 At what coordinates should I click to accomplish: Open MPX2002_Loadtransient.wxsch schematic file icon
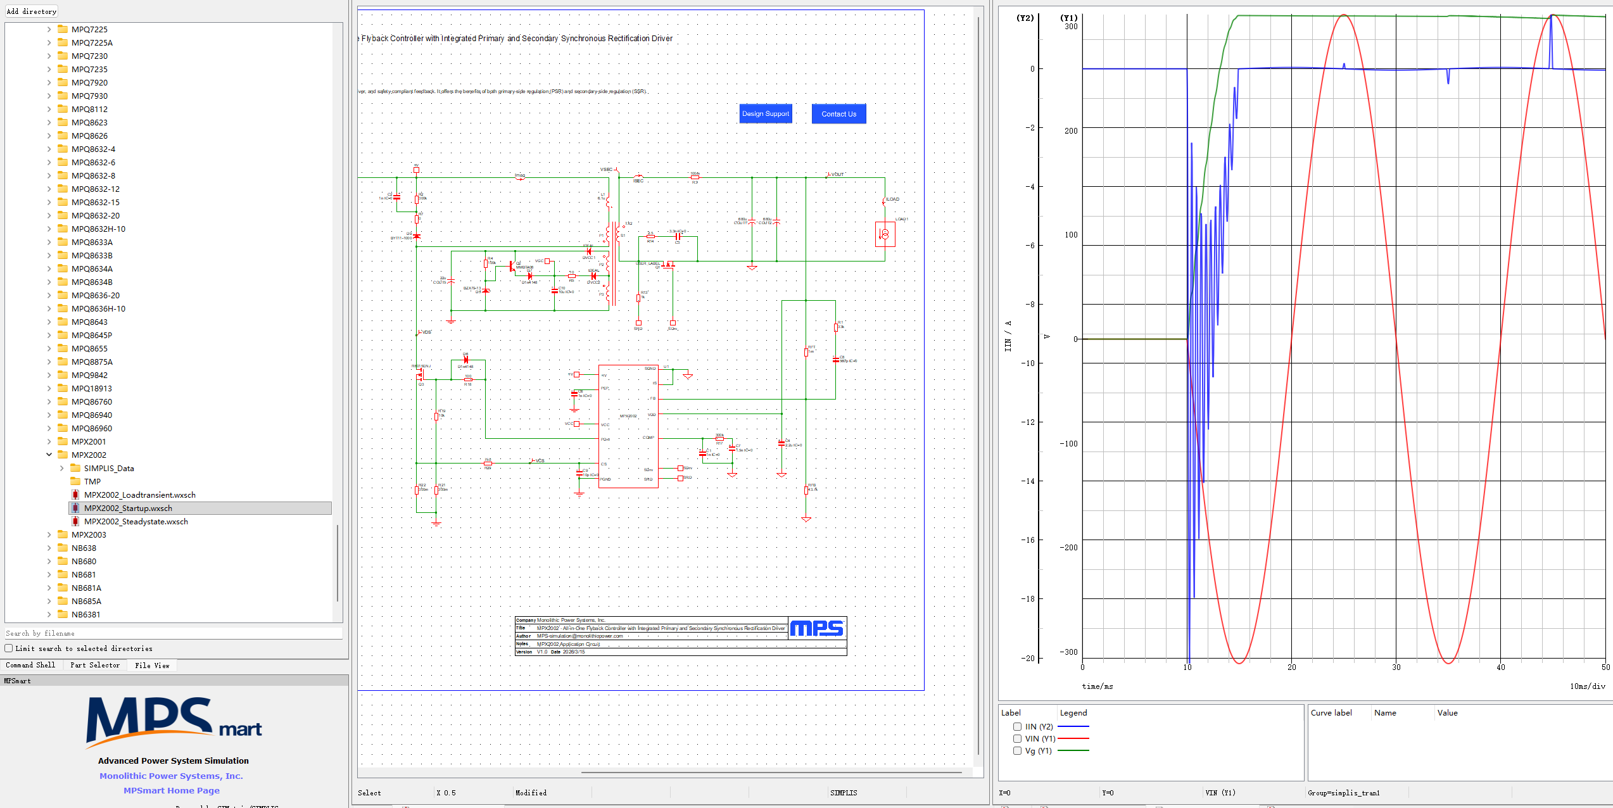pos(75,495)
